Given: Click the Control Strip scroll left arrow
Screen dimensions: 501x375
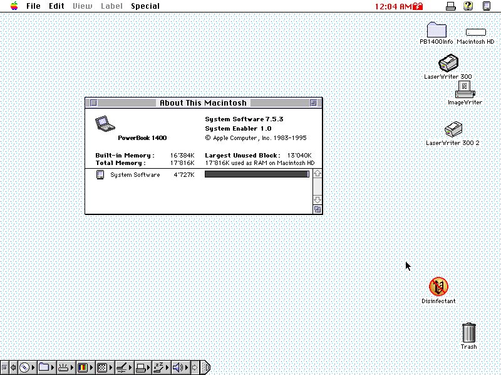Looking at the screenshot, I should 13,367.
